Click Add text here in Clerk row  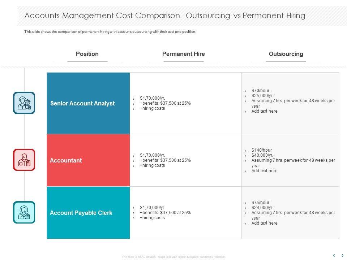click(x=264, y=223)
